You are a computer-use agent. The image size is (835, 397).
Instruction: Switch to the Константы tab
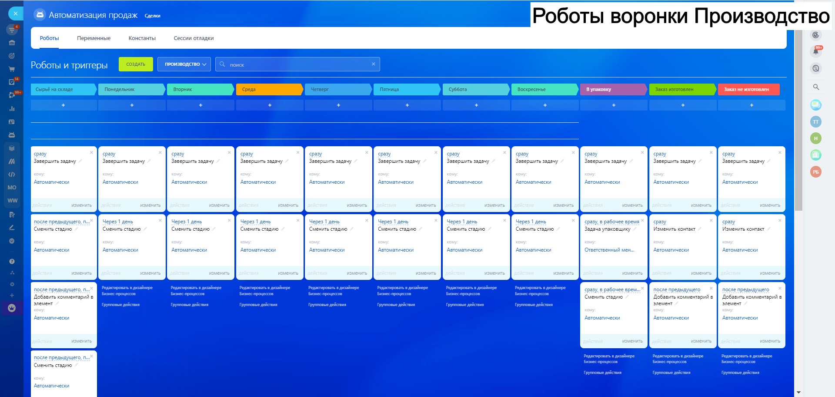point(142,38)
